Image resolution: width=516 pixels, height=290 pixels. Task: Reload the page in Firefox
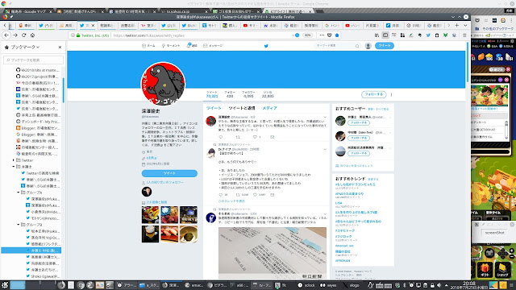[x=23, y=35]
